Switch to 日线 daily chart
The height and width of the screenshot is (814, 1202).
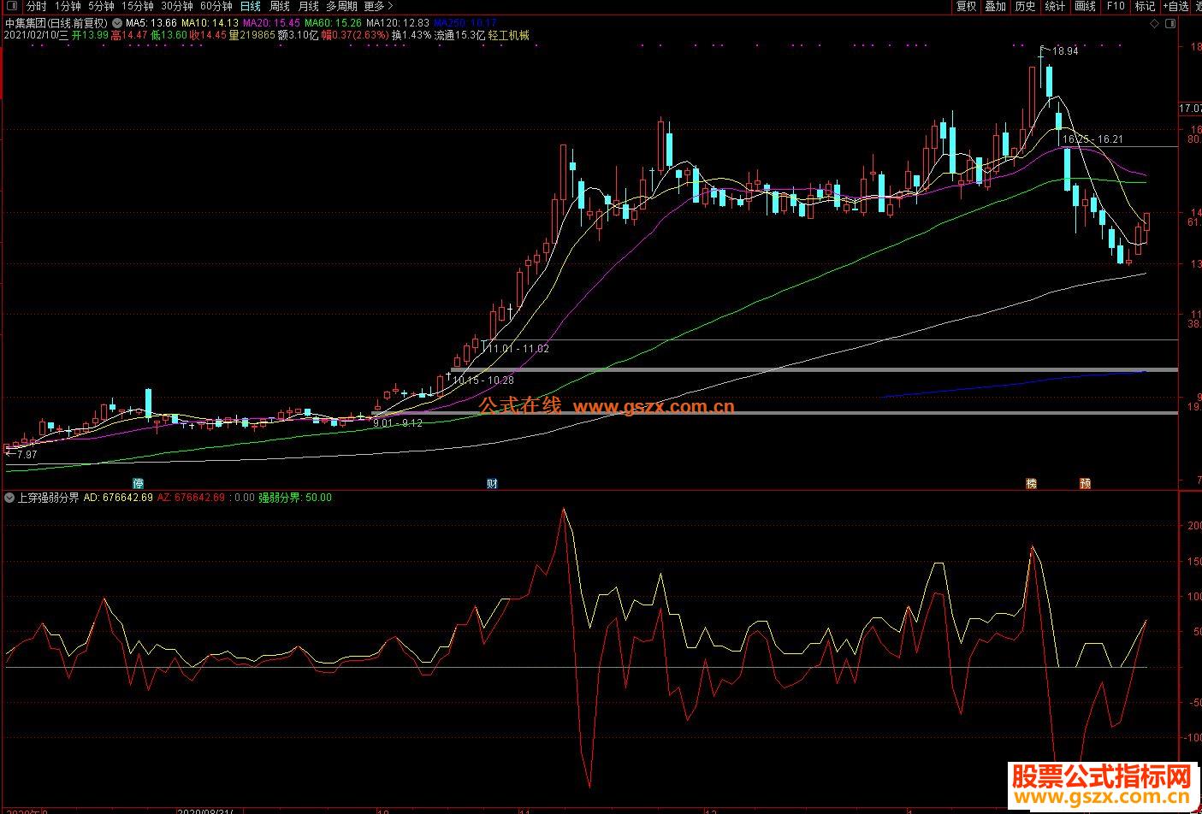coord(250,6)
